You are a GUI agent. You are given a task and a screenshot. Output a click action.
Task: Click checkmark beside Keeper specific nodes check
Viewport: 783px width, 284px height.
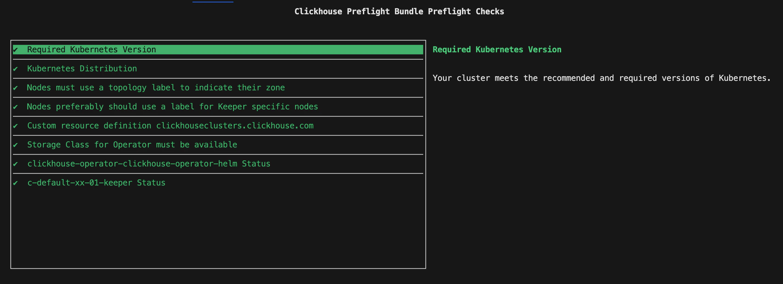(x=15, y=107)
